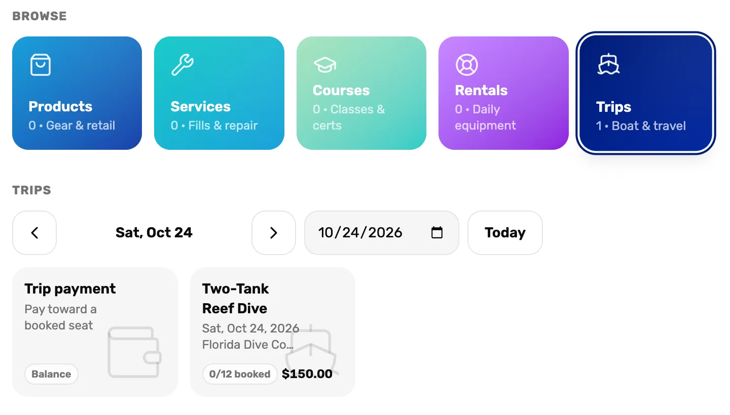730x415 pixels.
Task: Jump to today with the Today button
Action: click(x=505, y=233)
